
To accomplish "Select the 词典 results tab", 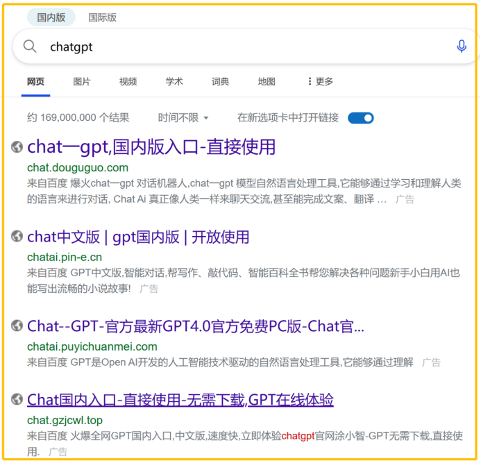I will 220,82.
